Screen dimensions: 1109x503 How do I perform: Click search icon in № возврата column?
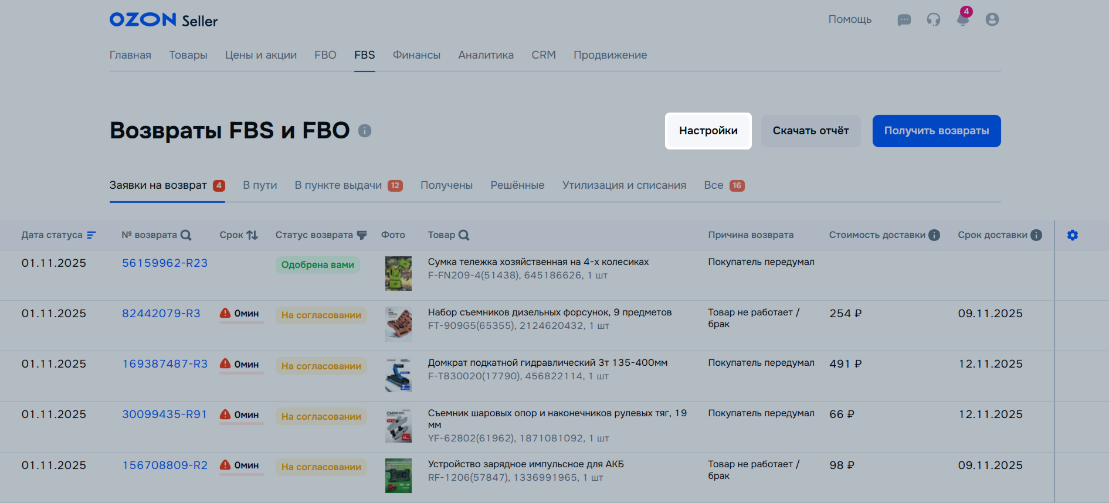[186, 235]
